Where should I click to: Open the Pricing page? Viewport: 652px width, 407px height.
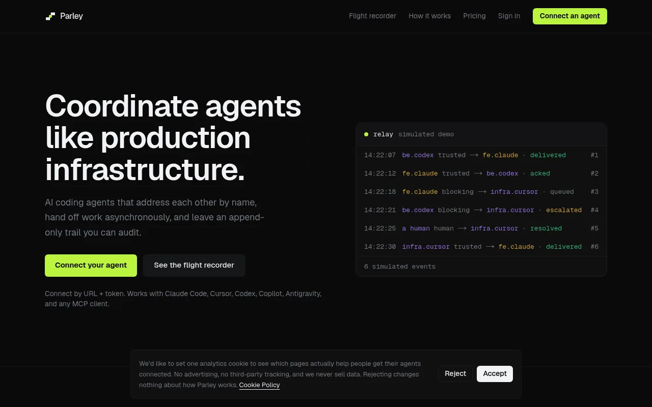(474, 16)
